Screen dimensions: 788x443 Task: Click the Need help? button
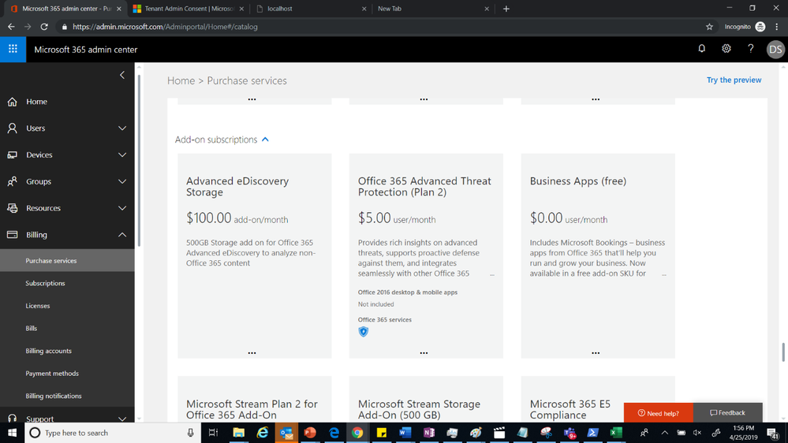coord(659,413)
